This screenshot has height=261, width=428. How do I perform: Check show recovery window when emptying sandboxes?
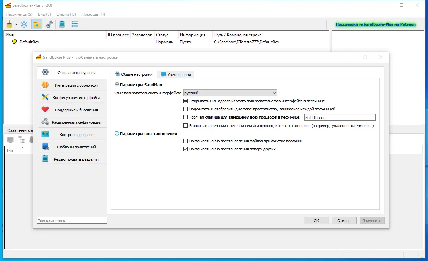[x=186, y=141]
